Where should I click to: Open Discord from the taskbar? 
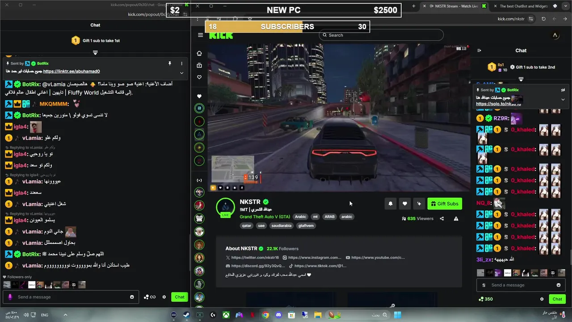click(279, 315)
